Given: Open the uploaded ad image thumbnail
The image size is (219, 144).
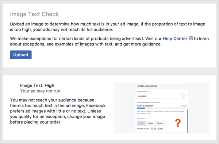Looking at the screenshot, I should click(x=161, y=108).
